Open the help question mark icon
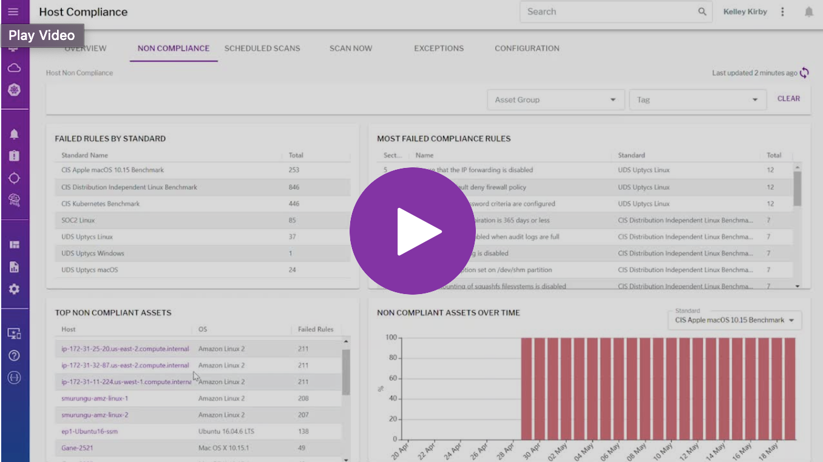 click(x=14, y=355)
